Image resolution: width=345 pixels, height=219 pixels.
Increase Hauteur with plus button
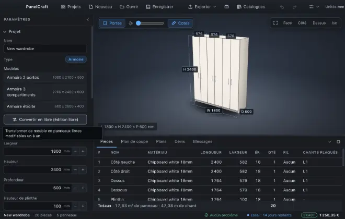coord(83,169)
